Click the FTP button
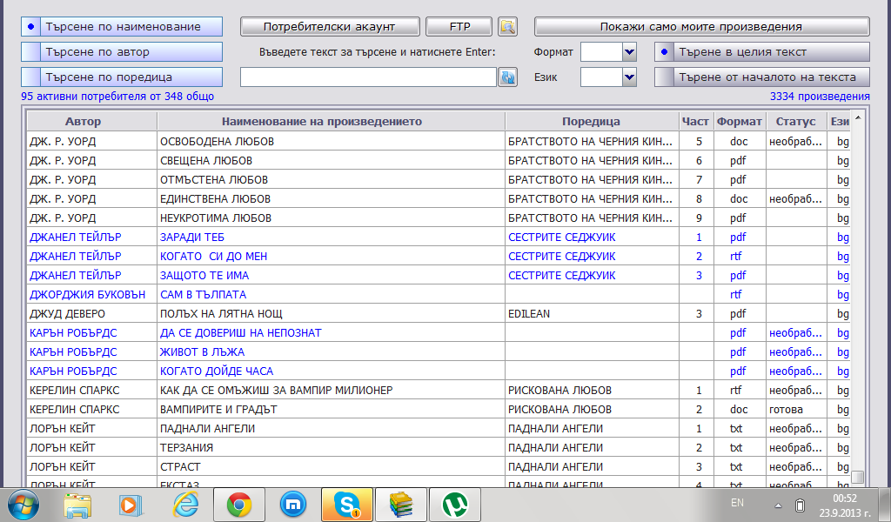Image resolution: width=891 pixels, height=522 pixels. [459, 27]
